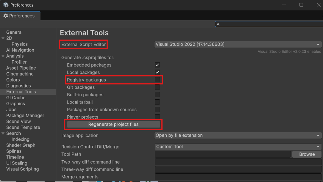Focus the preferences search field
The image size is (323, 182).
pyautogui.click(x=269, y=24)
